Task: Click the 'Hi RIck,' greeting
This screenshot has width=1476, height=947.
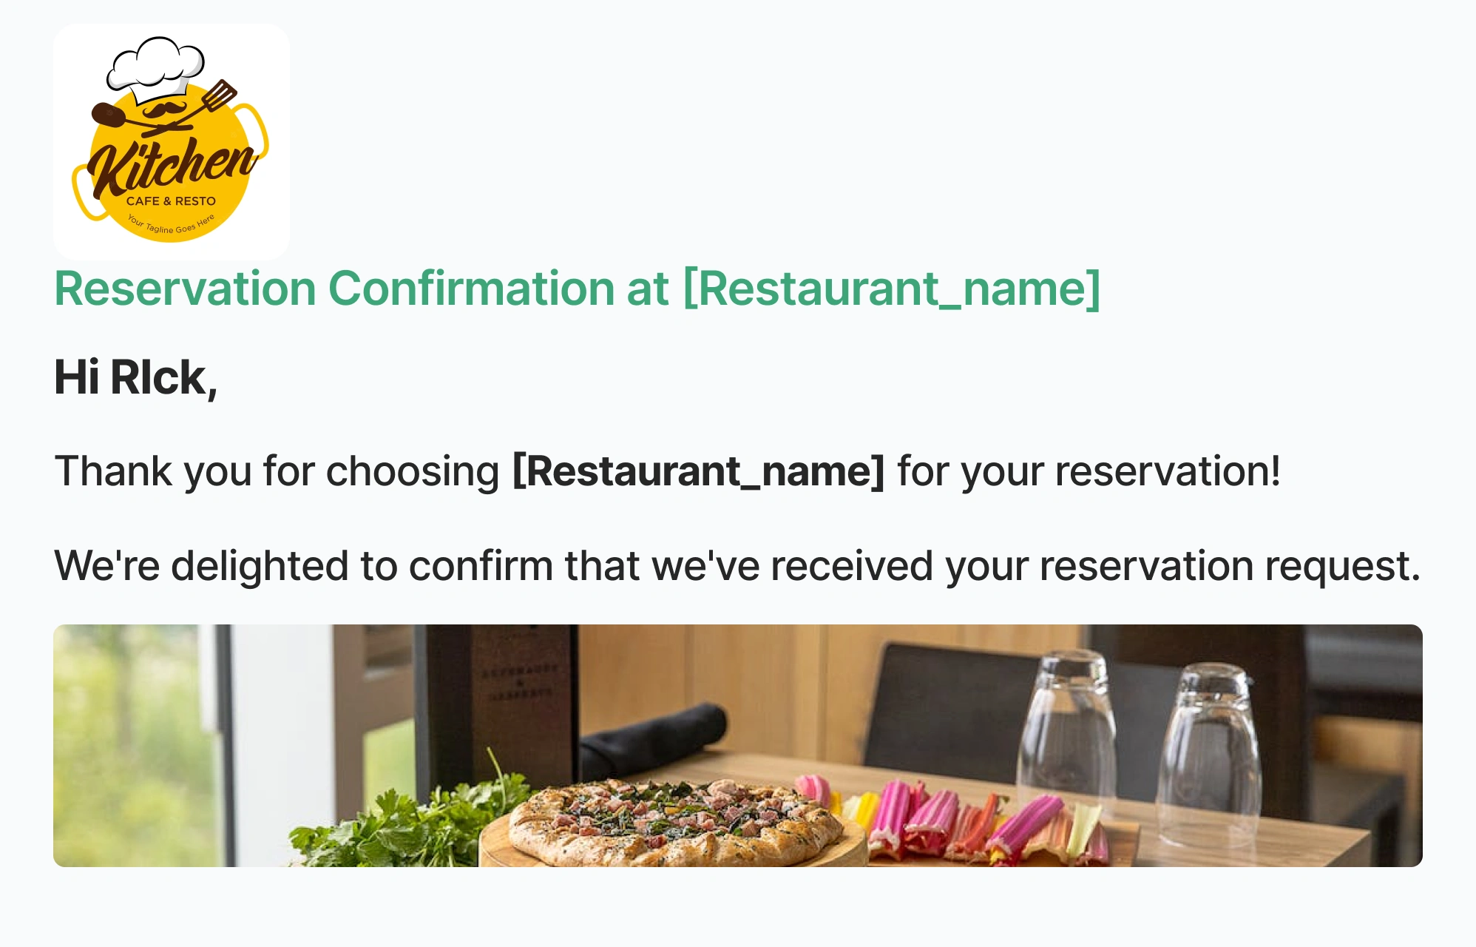Action: 136,378
